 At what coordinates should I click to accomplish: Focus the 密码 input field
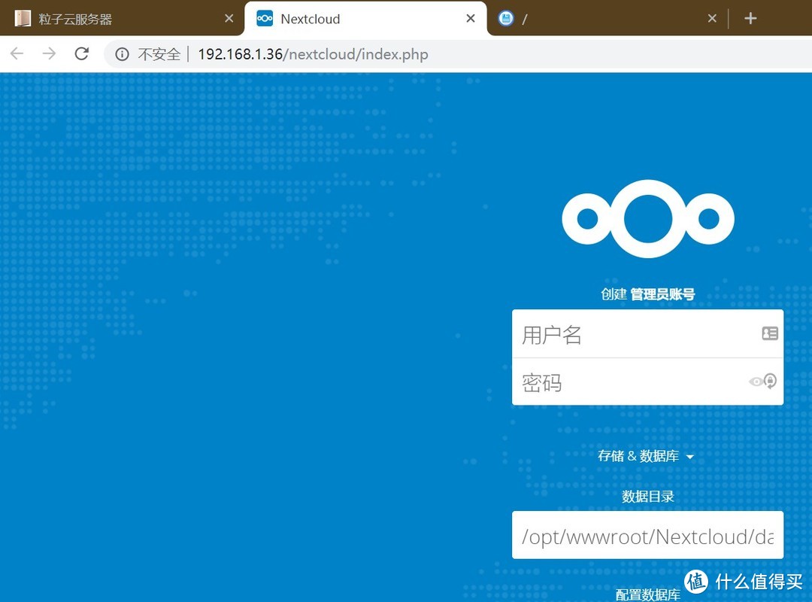click(x=647, y=382)
